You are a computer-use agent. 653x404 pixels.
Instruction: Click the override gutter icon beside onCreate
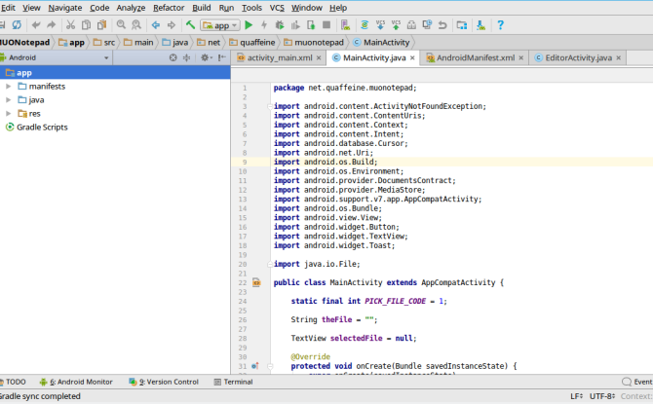click(255, 366)
